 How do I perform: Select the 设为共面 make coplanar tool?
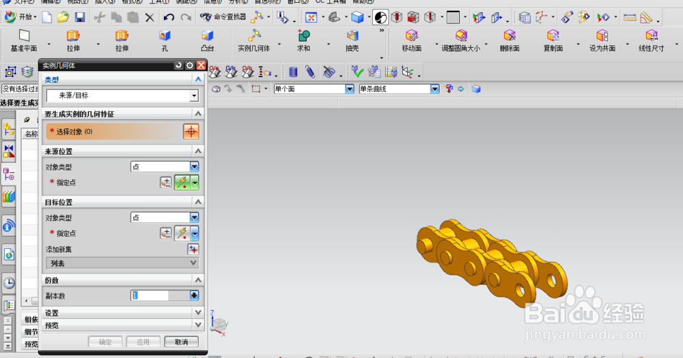602,41
